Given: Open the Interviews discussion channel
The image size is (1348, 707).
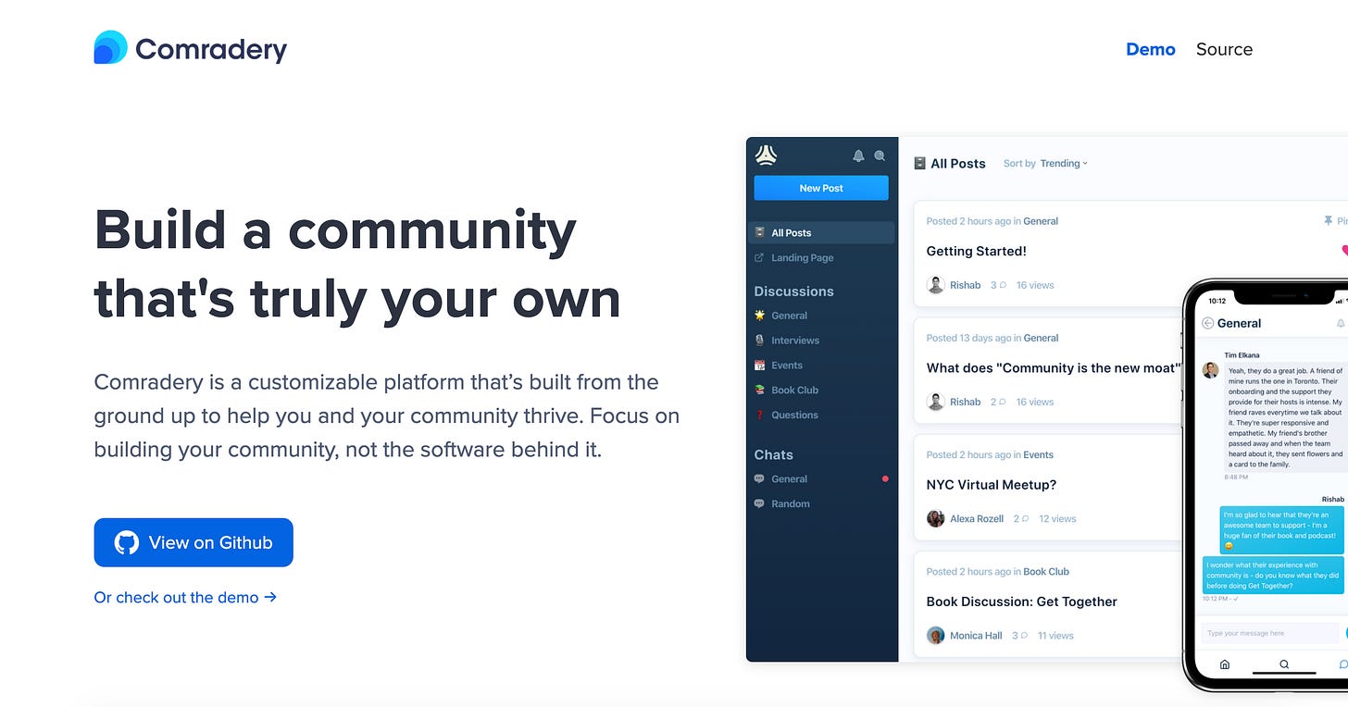Looking at the screenshot, I should point(795,341).
